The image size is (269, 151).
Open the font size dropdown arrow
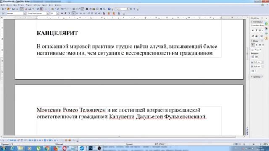pos(58,13)
